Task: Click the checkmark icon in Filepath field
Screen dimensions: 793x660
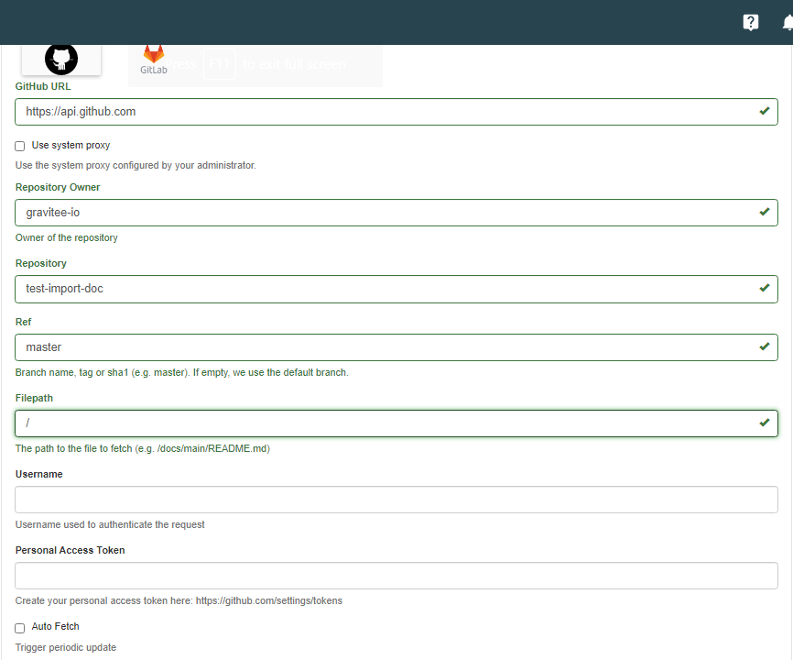Action: click(x=765, y=423)
